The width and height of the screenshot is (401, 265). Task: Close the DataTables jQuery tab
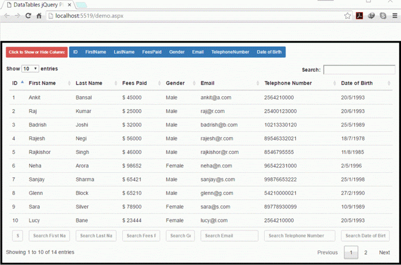coord(69,5)
